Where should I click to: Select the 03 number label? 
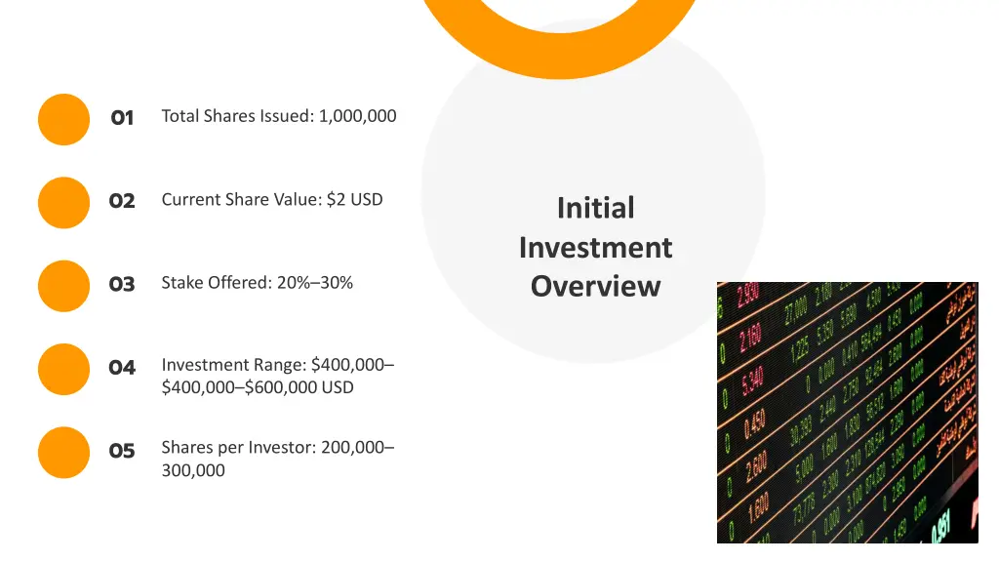point(122,284)
